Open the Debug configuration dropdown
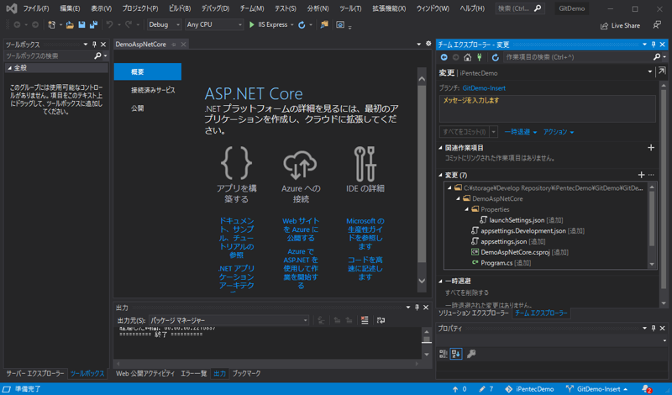The height and width of the screenshot is (395, 672). pyautogui.click(x=164, y=25)
